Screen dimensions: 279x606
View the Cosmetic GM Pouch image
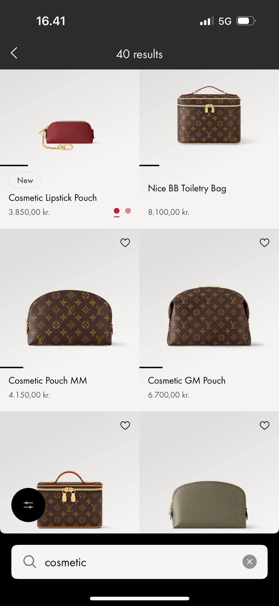coord(209,316)
